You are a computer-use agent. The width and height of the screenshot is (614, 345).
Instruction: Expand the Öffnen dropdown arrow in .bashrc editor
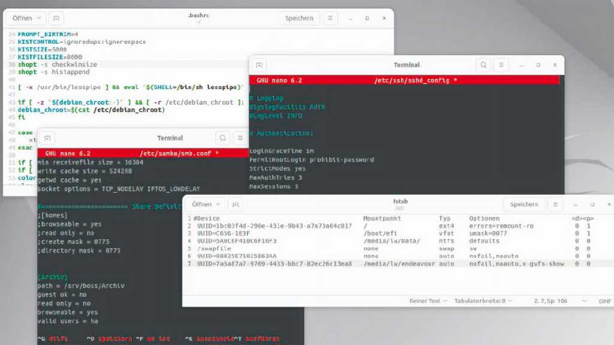[x=39, y=19]
